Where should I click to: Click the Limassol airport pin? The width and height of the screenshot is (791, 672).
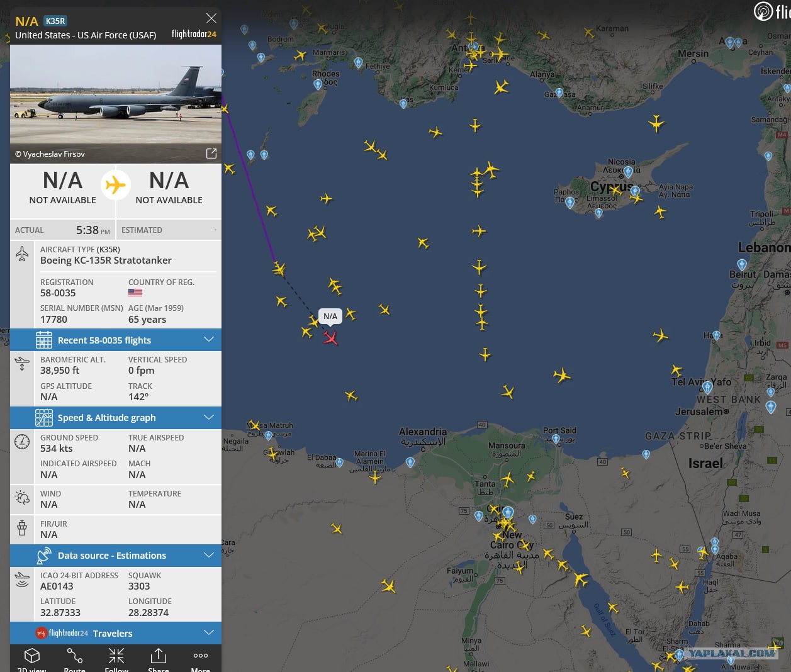(598, 213)
